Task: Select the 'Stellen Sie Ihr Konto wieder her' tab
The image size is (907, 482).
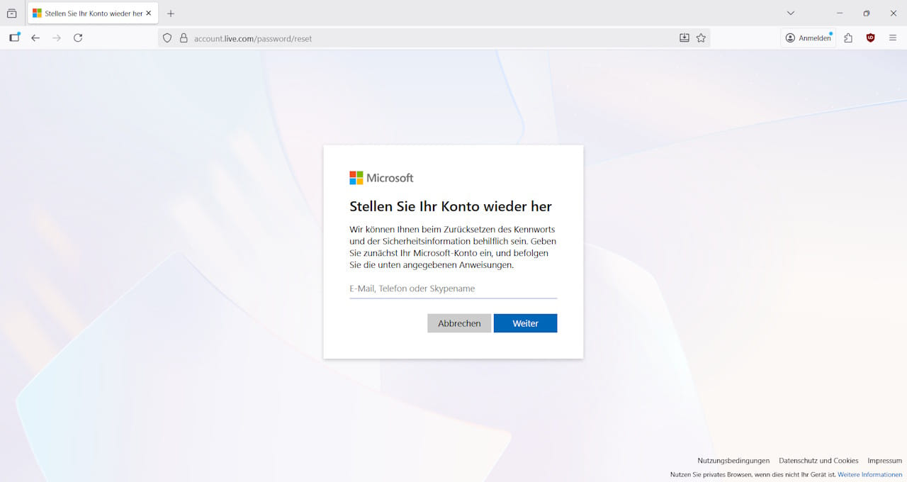Action: pyautogui.click(x=93, y=13)
